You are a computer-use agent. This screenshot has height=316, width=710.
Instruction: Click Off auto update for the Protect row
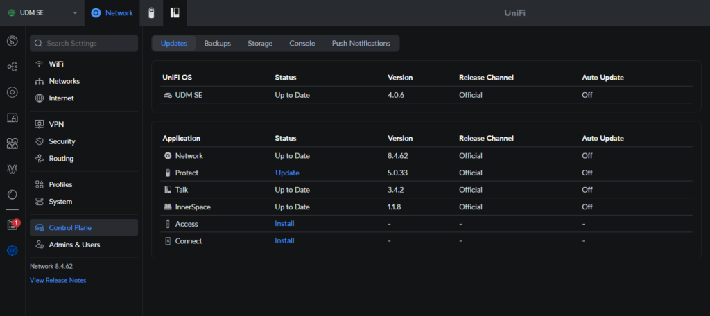tap(587, 173)
